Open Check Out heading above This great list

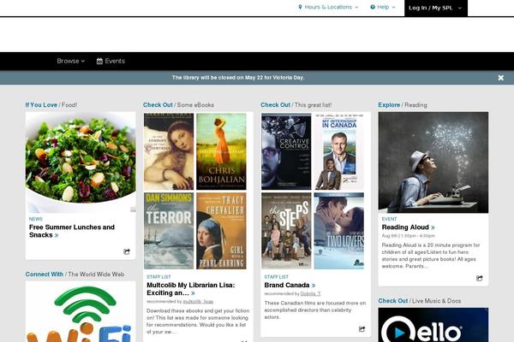pyautogui.click(x=275, y=105)
